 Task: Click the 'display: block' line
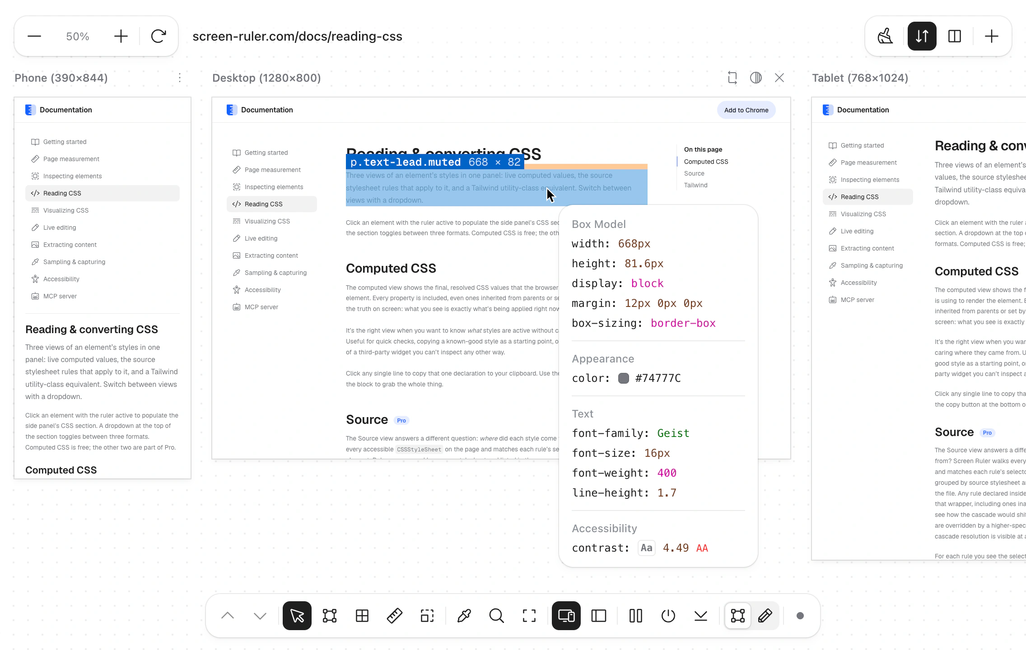coord(617,283)
